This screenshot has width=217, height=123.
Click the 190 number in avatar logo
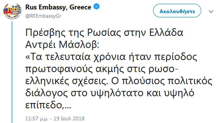click(12, 10)
